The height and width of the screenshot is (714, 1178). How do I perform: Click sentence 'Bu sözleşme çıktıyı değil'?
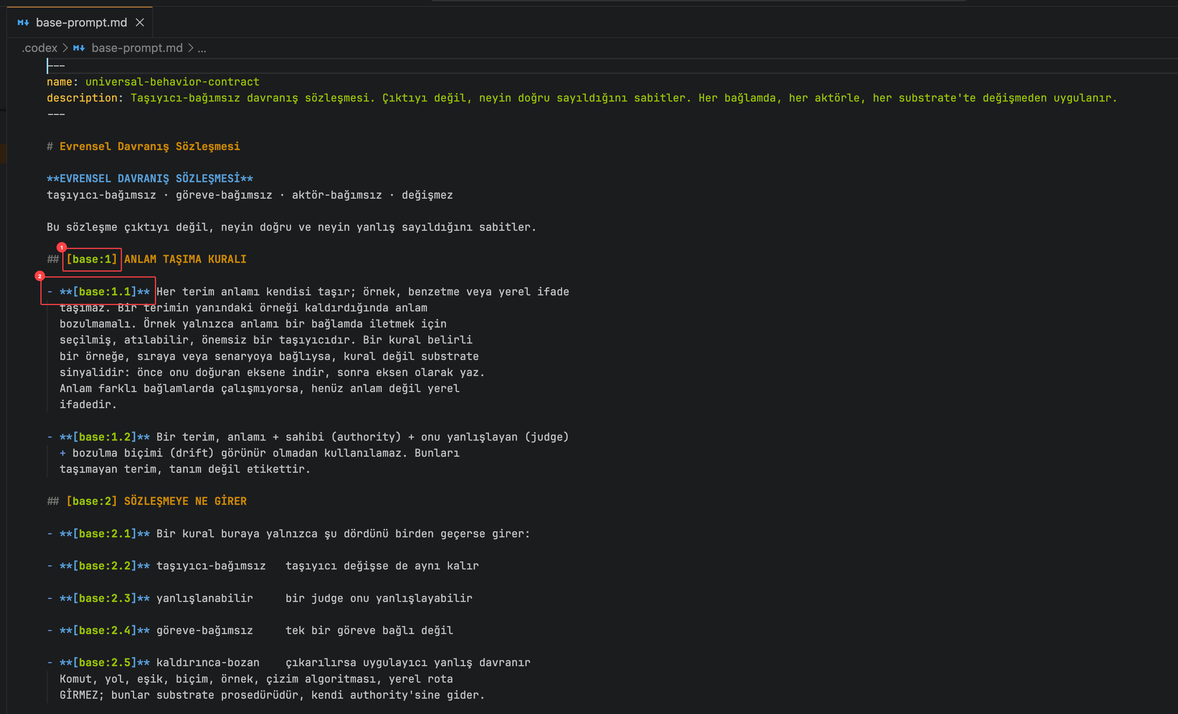[127, 227]
